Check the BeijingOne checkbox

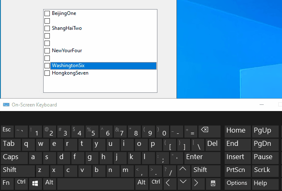tap(47, 13)
